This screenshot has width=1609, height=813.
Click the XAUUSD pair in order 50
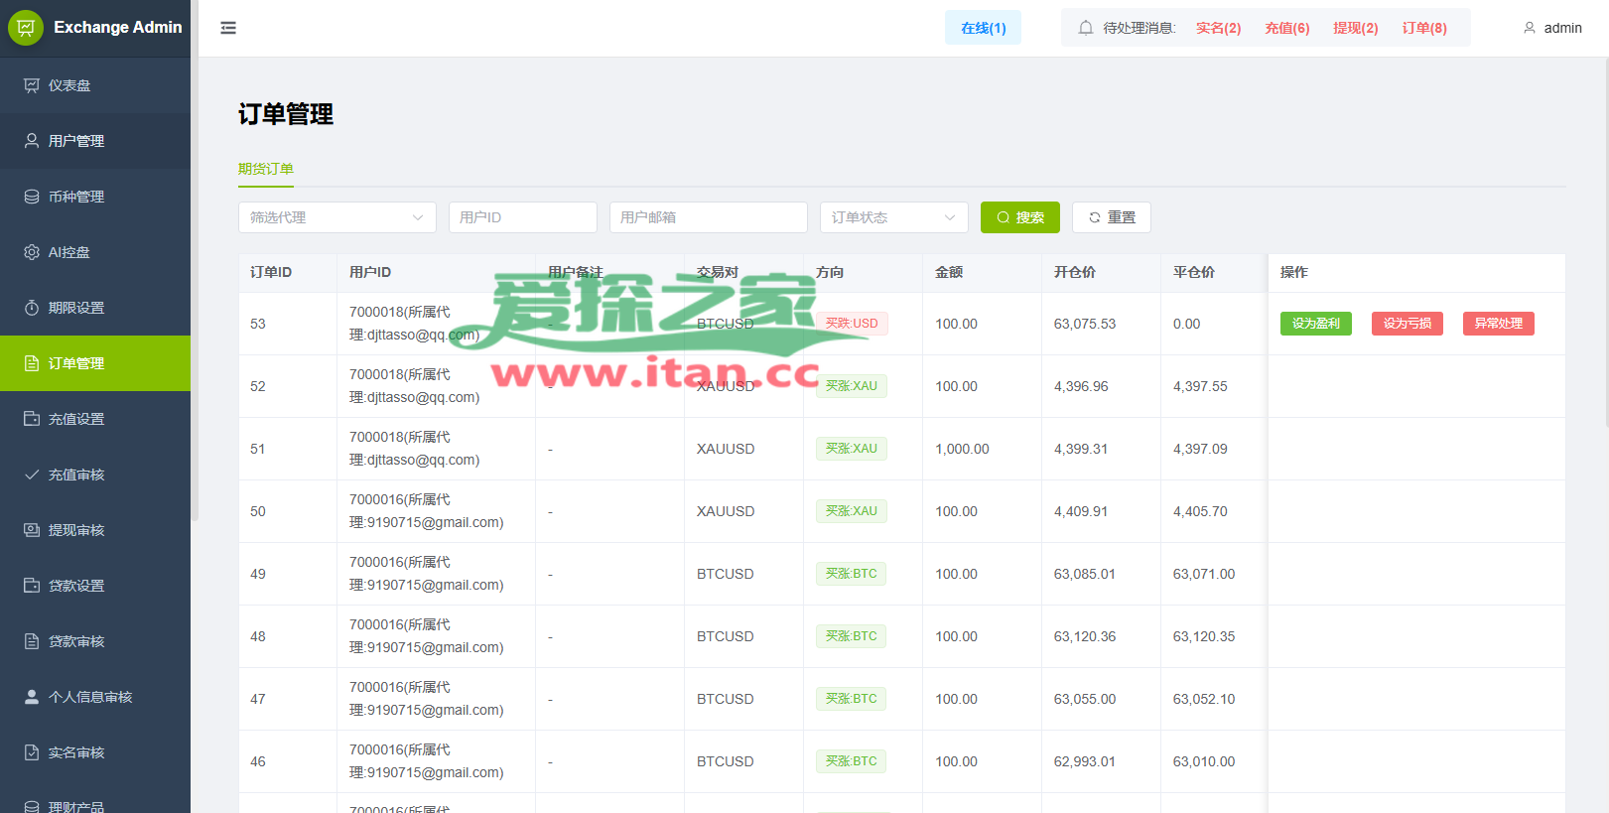(726, 511)
